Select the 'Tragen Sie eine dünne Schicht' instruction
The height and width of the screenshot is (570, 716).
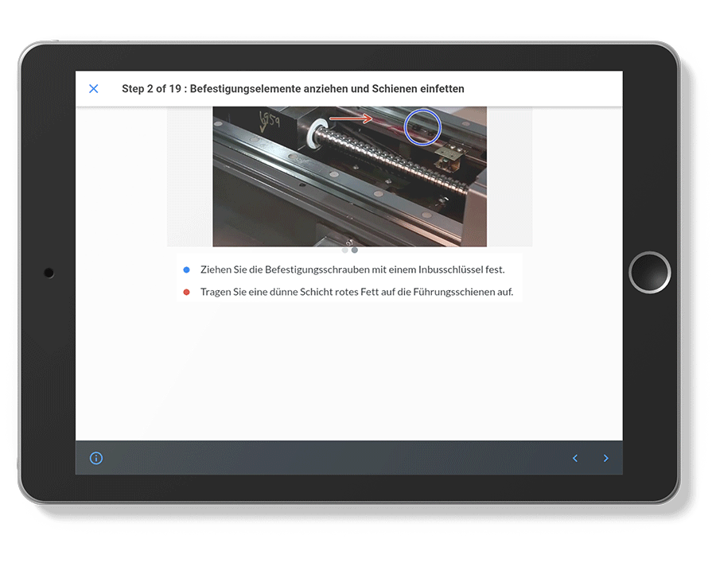pyautogui.click(x=356, y=293)
